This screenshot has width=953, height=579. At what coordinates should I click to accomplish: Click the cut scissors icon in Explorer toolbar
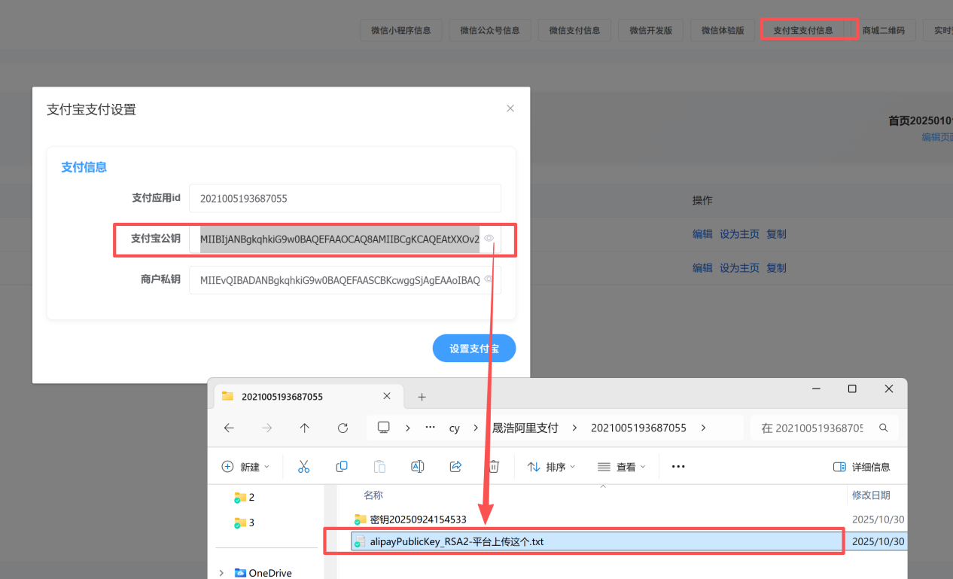pyautogui.click(x=304, y=467)
